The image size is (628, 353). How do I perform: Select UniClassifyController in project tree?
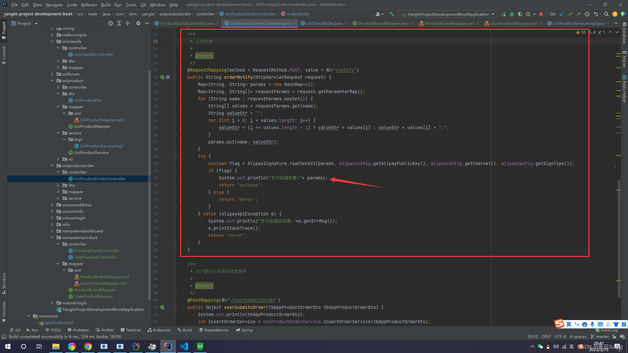point(94,55)
